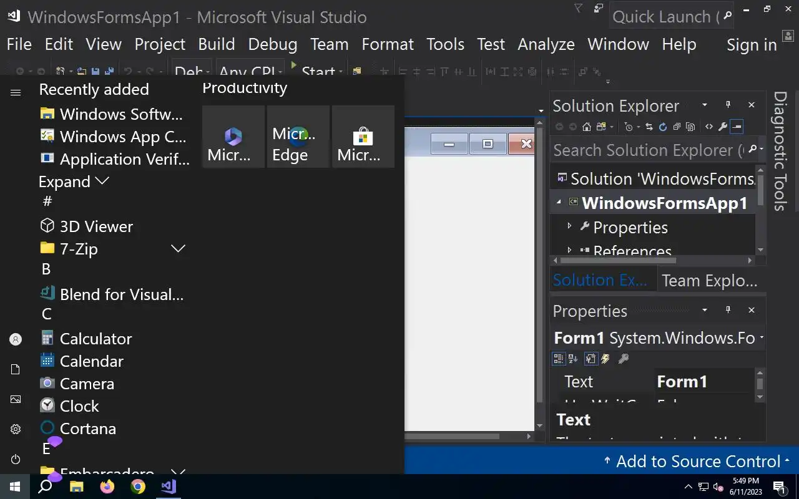Collapse WindowsFormsApp1 project node

[559, 202]
